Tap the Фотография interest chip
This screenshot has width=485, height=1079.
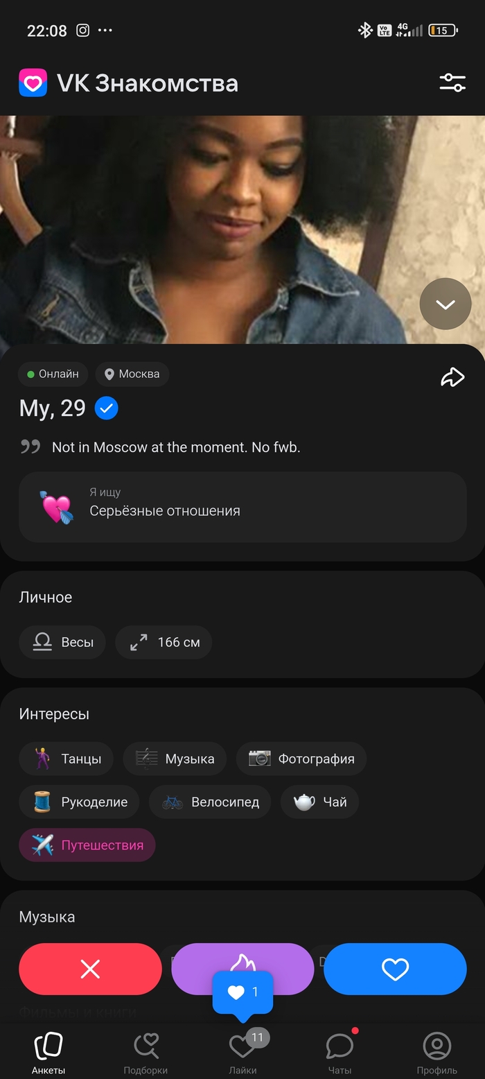[301, 759]
